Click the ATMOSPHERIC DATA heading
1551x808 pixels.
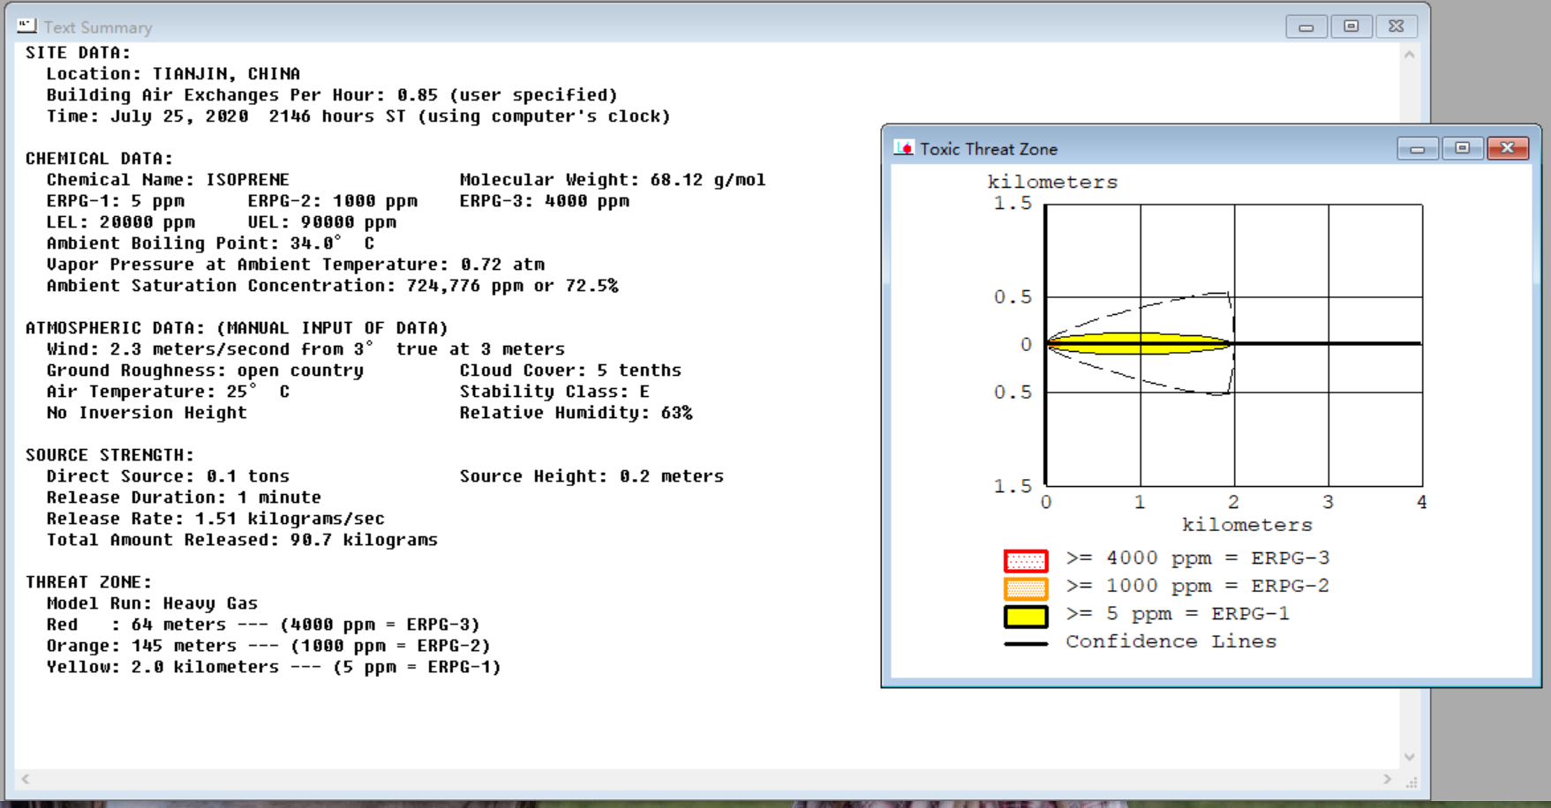[x=237, y=328]
